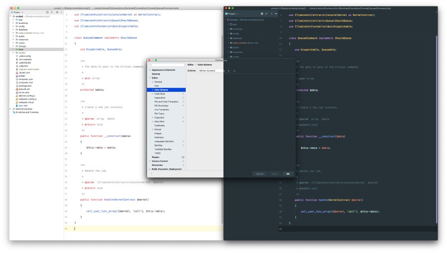This screenshot has height=253, width=447.
Task: Click 'class QueuedCommand' line in the light editor
Action: [105, 38]
